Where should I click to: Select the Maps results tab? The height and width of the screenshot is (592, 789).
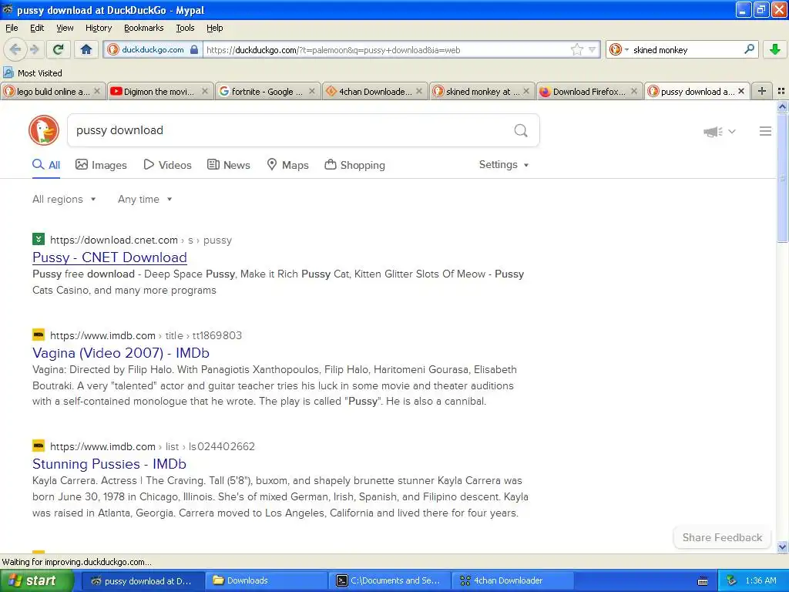coord(288,165)
